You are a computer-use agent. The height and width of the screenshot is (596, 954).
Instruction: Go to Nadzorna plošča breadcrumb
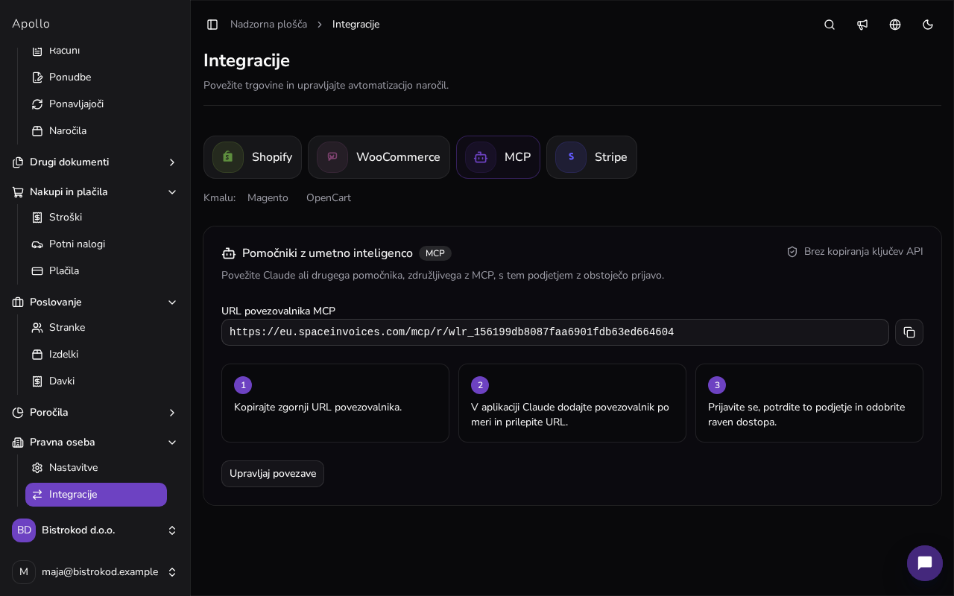pyautogui.click(x=268, y=25)
